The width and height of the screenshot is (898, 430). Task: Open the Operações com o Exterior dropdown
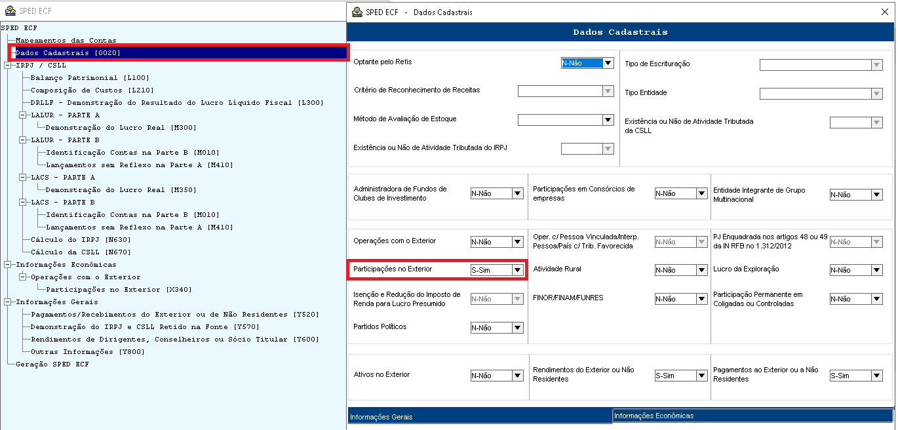click(518, 242)
